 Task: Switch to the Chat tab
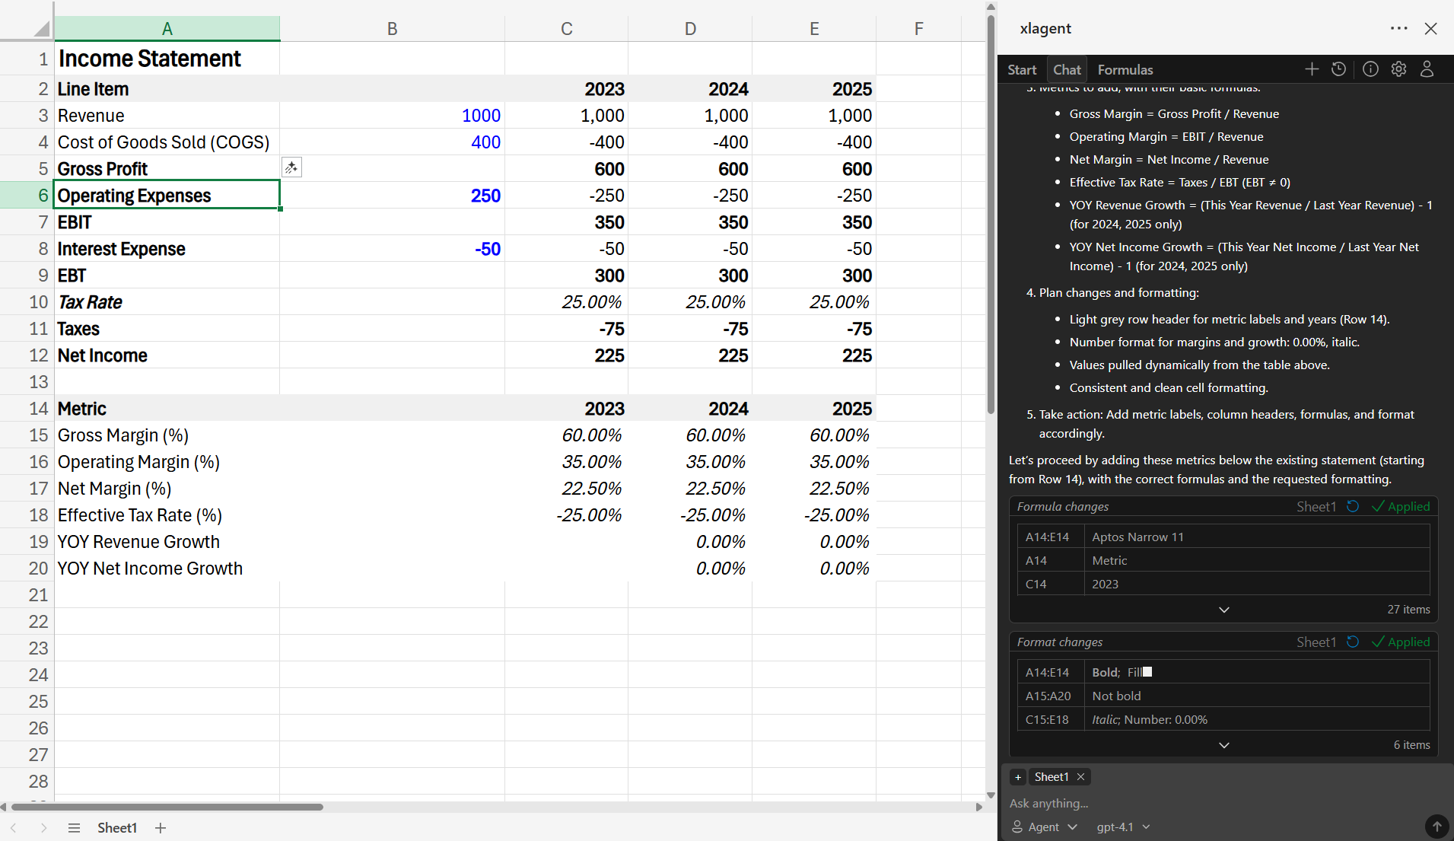pos(1067,70)
